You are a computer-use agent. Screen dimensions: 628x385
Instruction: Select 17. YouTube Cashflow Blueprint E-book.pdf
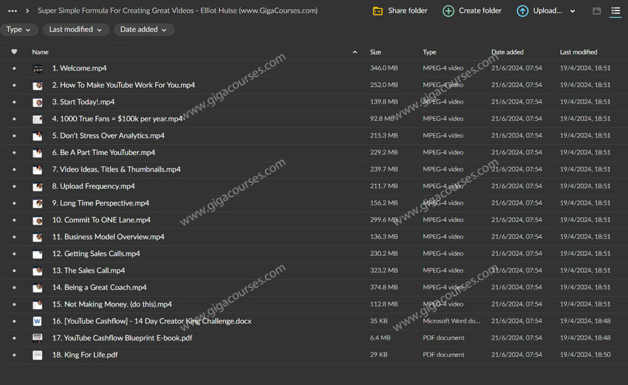pyautogui.click(x=122, y=338)
